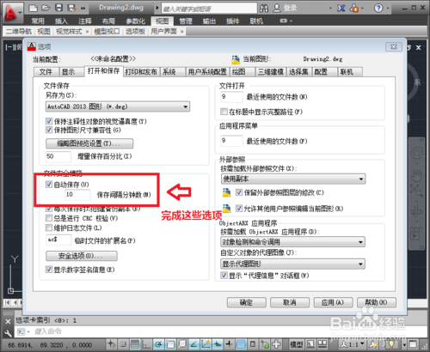Click the Save As icon

[71, 8]
